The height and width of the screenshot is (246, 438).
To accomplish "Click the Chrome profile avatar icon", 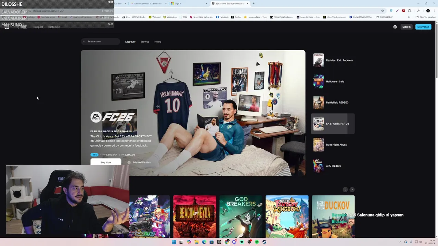I will tap(428, 11).
